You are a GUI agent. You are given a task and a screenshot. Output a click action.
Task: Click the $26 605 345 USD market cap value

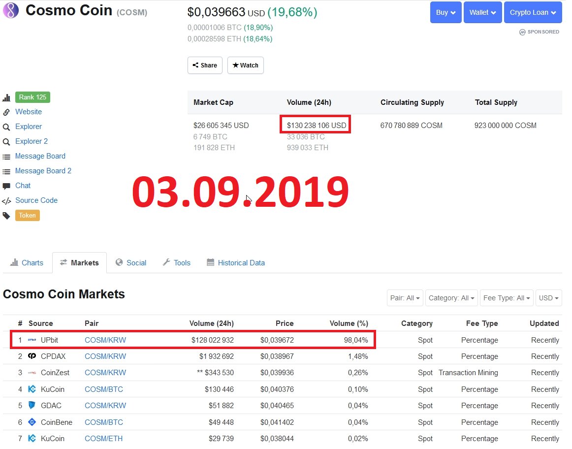[221, 126]
